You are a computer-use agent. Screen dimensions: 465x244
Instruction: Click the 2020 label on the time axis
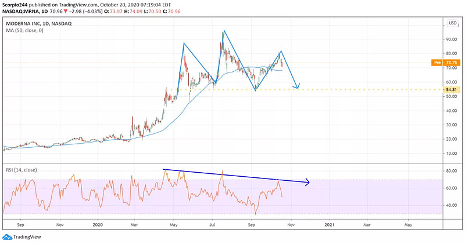point(98,225)
